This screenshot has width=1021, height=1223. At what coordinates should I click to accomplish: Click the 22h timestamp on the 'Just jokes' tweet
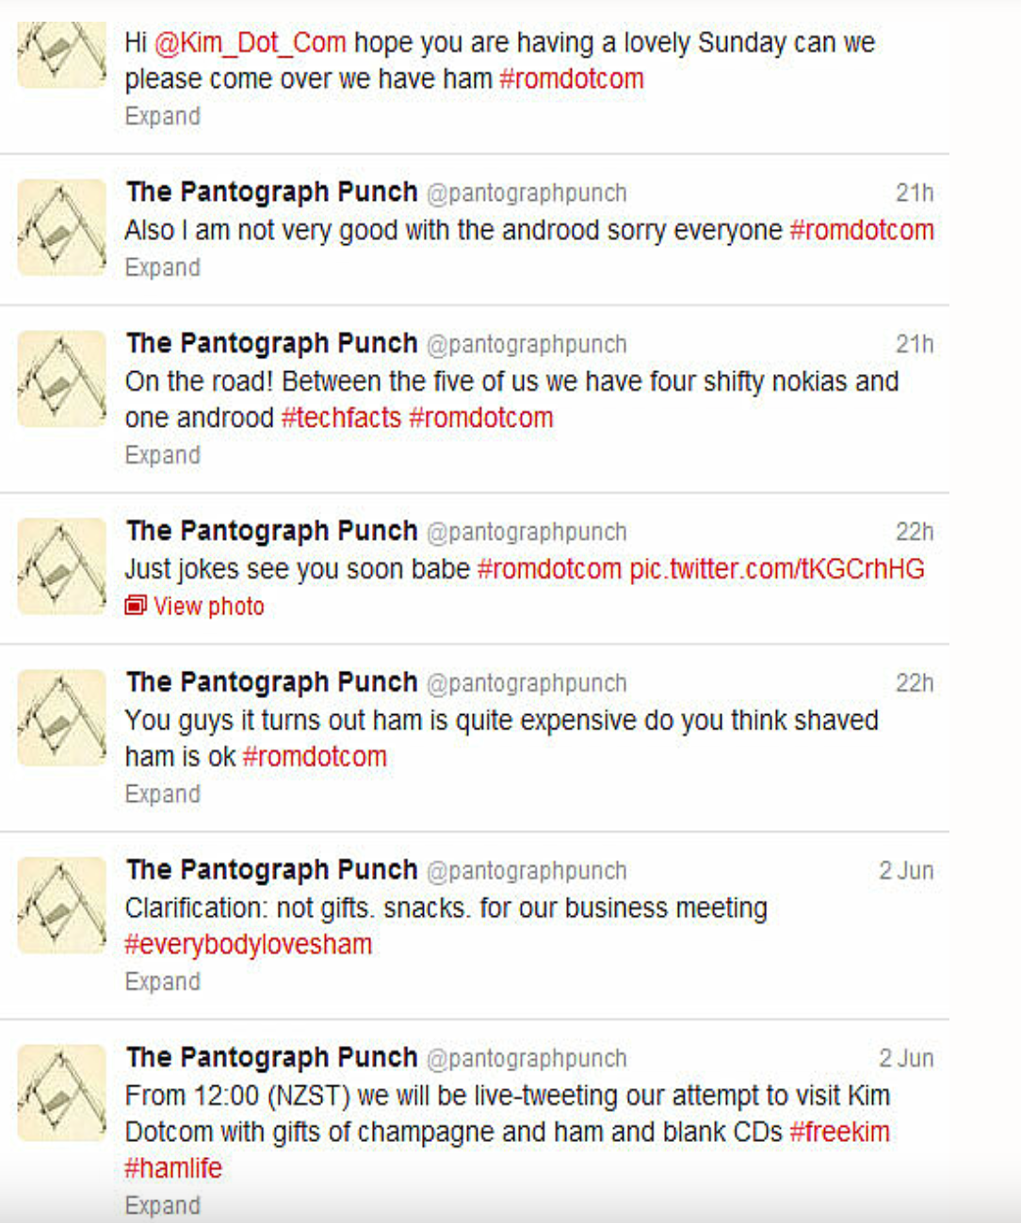coord(915,532)
